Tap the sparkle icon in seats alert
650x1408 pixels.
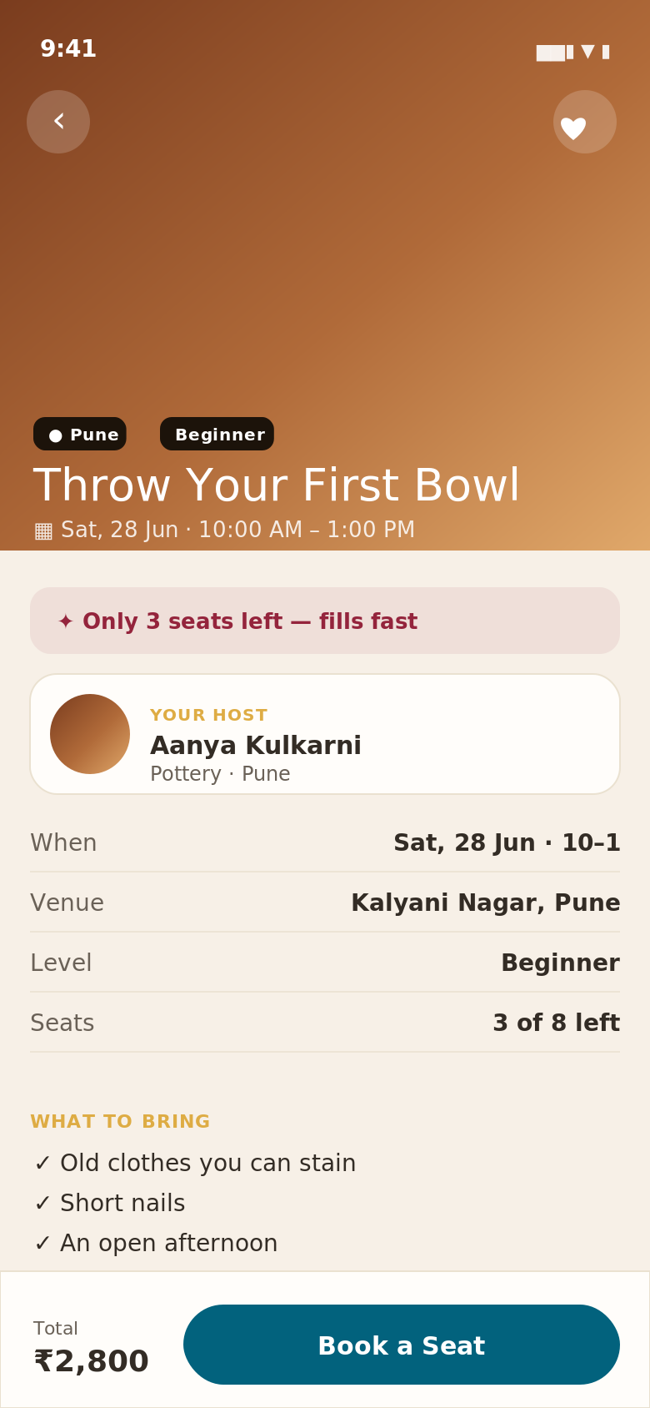[x=66, y=621]
